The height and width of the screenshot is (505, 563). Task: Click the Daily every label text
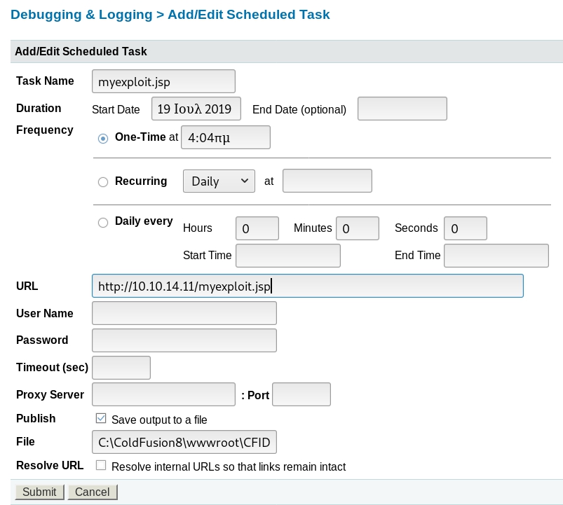click(x=144, y=221)
